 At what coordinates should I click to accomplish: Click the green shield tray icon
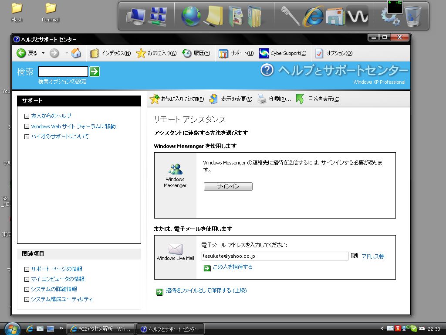(414, 328)
